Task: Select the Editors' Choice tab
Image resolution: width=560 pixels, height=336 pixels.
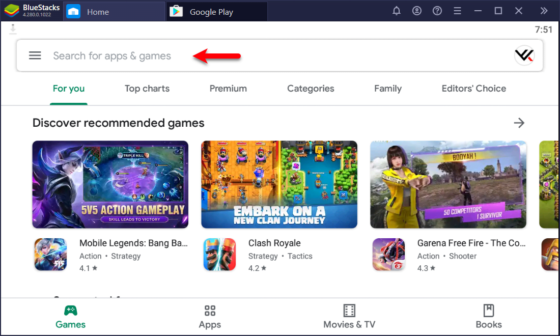Action: pos(474,89)
